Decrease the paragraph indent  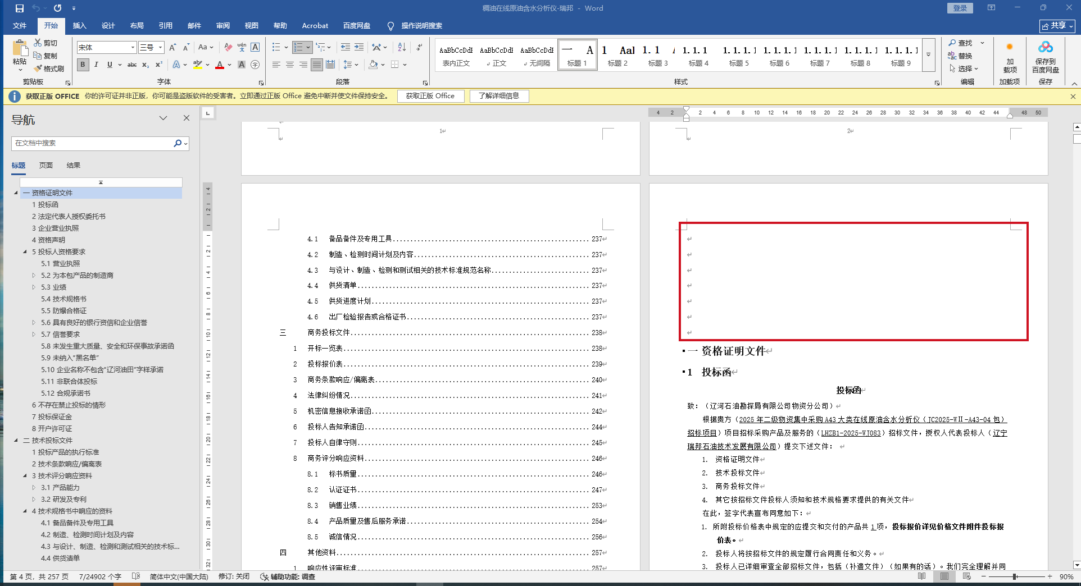pyautogui.click(x=345, y=48)
